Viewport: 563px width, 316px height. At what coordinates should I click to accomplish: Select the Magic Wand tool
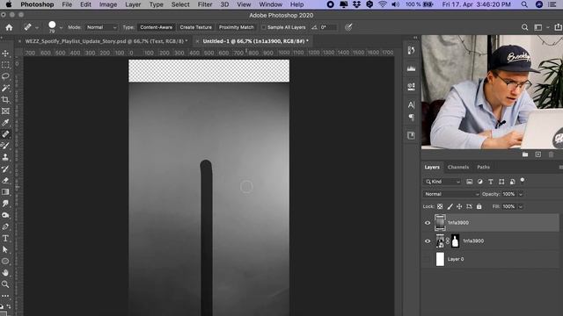[5, 88]
